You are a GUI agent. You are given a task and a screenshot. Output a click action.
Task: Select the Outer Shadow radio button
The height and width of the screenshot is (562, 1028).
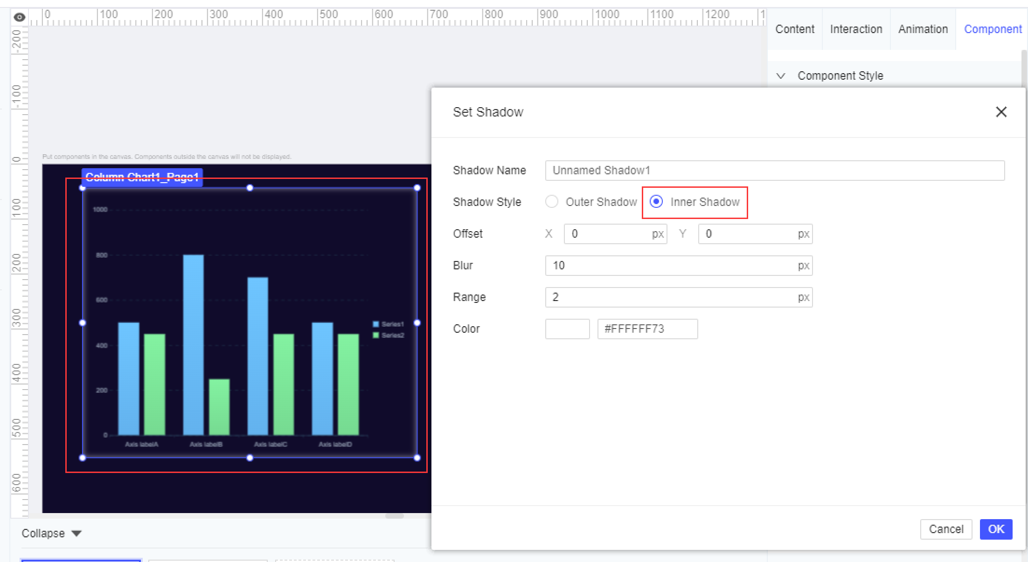pos(552,201)
